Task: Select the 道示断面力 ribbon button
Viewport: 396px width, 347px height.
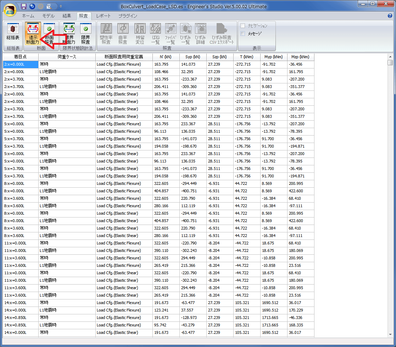Action: [x=33, y=33]
